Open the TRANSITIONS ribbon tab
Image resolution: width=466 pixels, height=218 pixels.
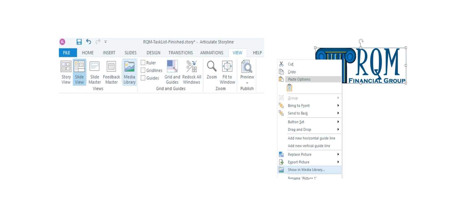[x=181, y=52]
